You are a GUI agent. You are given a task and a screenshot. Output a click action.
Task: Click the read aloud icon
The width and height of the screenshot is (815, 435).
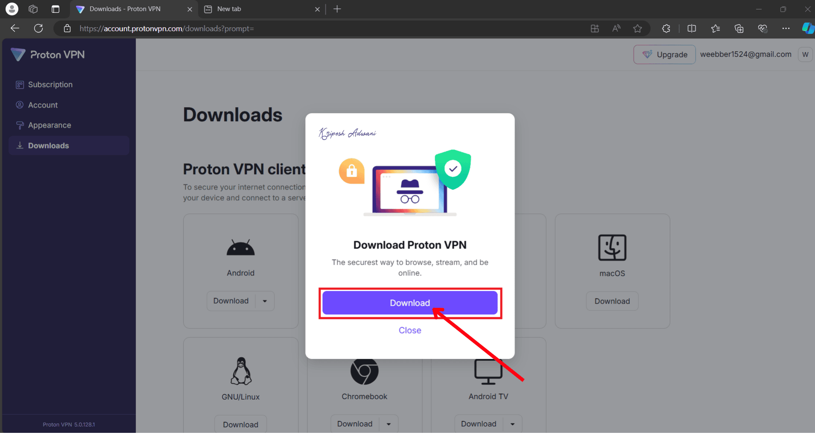click(x=616, y=29)
